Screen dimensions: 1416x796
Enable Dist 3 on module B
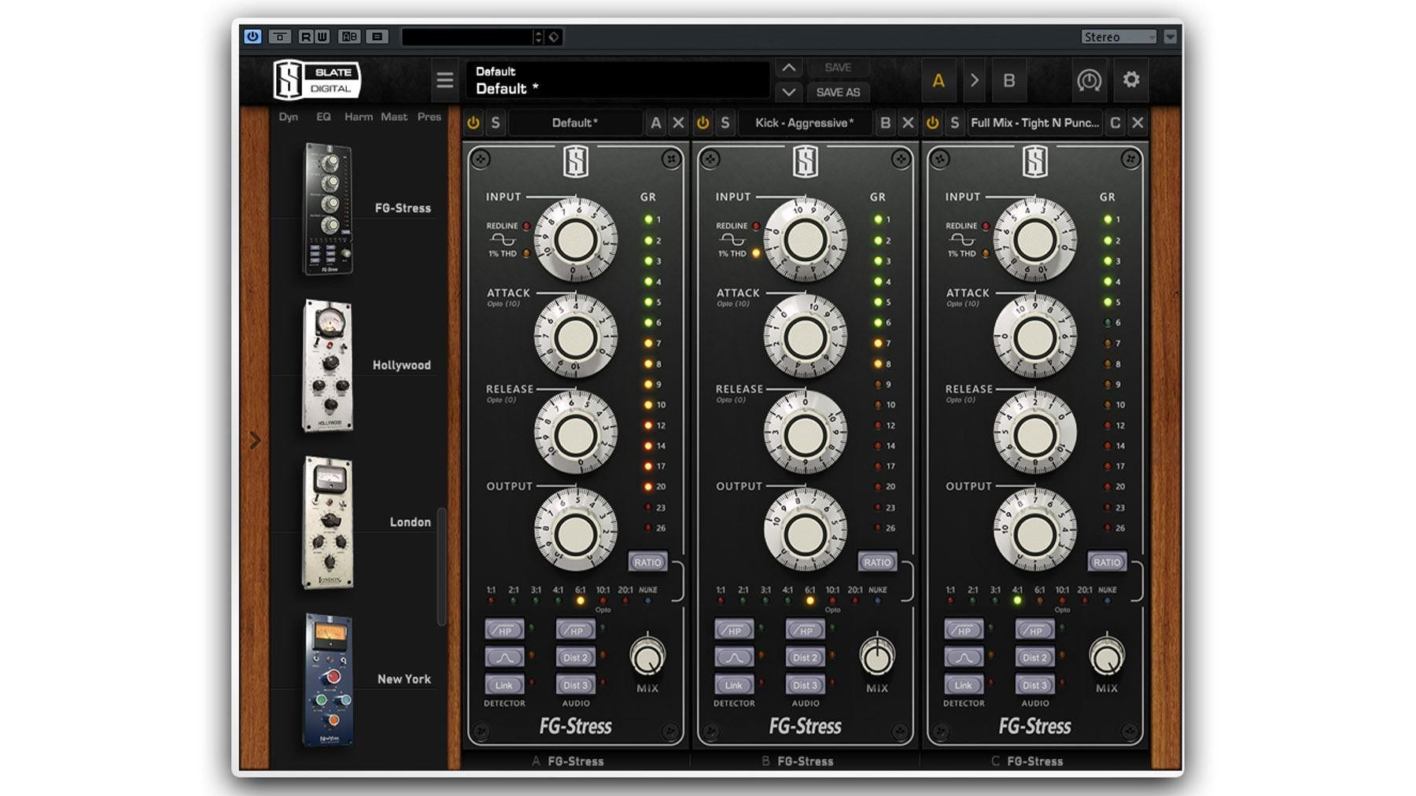point(805,684)
